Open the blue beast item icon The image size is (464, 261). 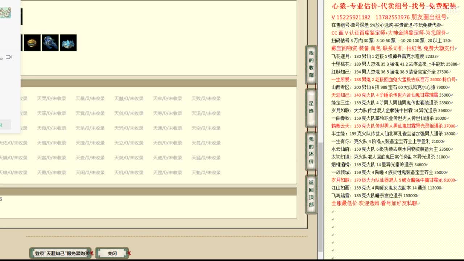click(50, 42)
